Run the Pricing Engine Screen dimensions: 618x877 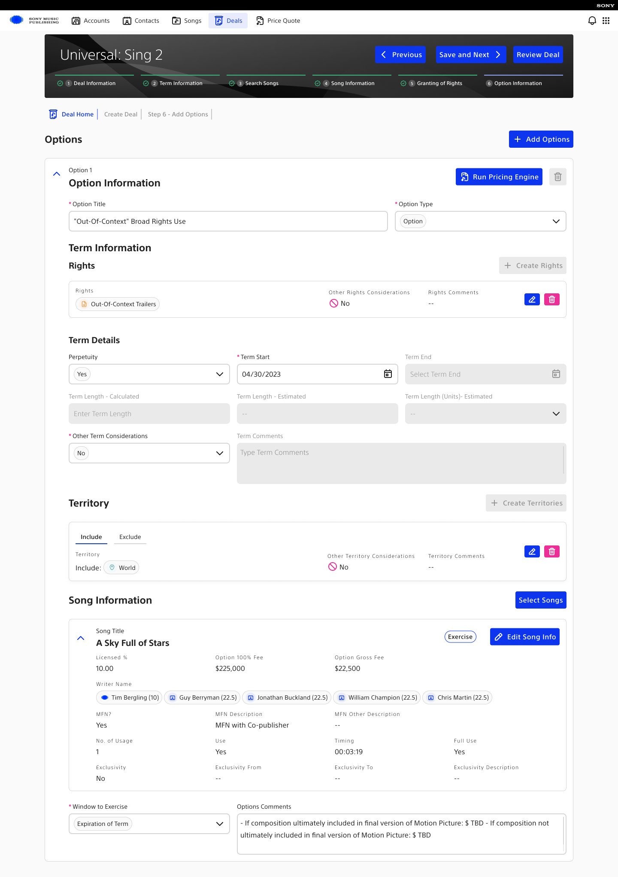click(499, 177)
